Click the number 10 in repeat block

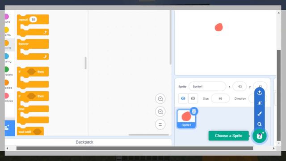coord(33,20)
